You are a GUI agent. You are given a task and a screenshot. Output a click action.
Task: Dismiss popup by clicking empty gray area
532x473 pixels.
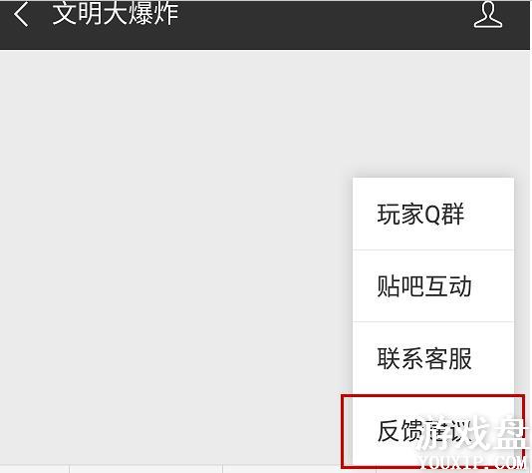click(x=169, y=237)
